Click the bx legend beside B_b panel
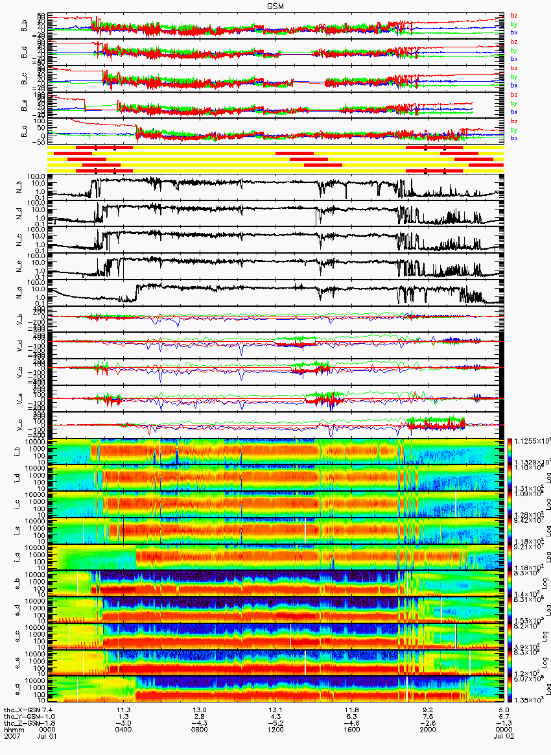 coord(514,32)
